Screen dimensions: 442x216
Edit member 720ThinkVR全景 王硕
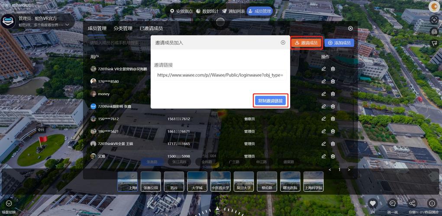click(x=323, y=144)
